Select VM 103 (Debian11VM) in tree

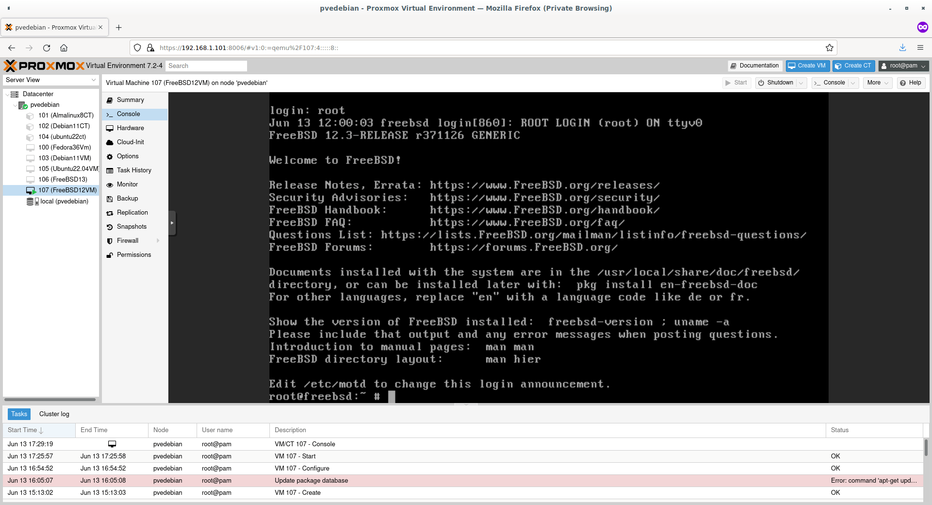pyautogui.click(x=65, y=158)
